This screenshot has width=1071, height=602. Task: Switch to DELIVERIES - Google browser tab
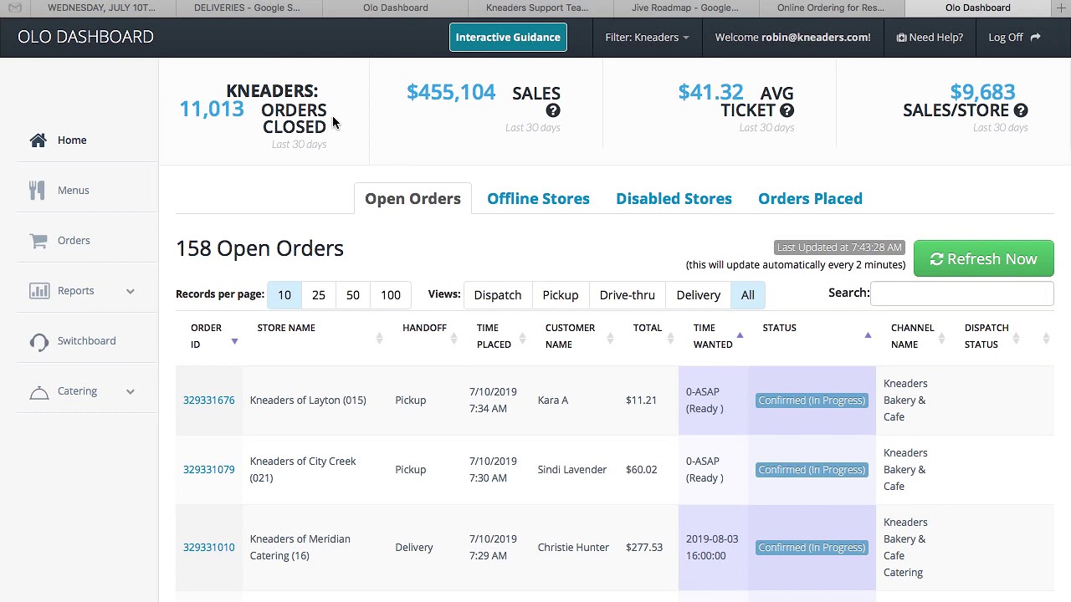(247, 8)
